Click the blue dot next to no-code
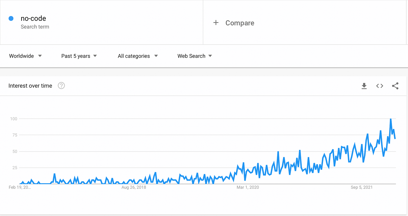The height and width of the screenshot is (216, 408). pyautogui.click(x=11, y=18)
